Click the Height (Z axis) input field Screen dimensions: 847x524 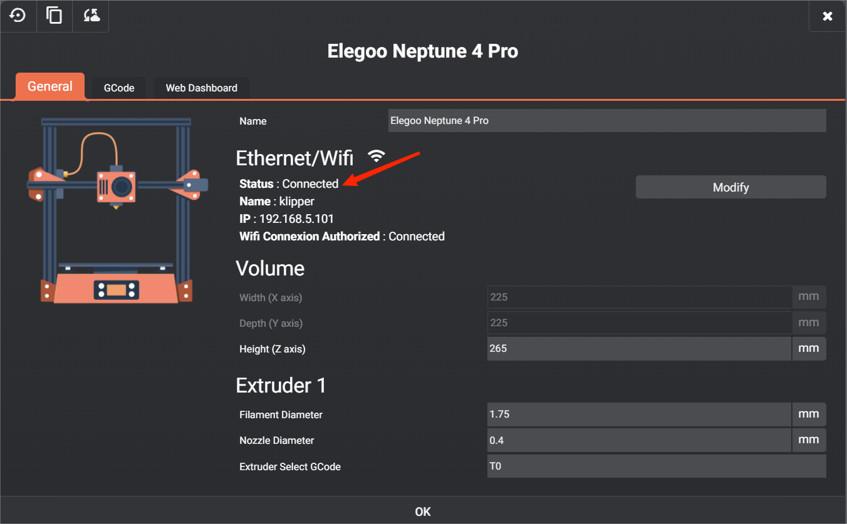coord(639,349)
